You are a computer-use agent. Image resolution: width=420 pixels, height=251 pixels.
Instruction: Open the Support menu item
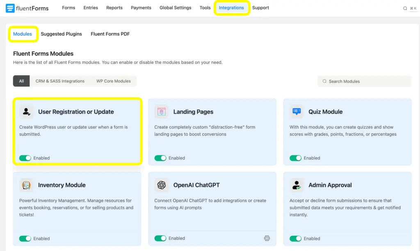coord(260,8)
